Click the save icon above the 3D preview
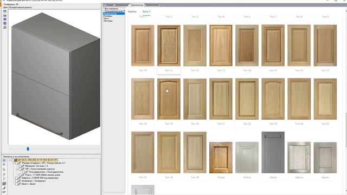The height and width of the screenshot is (195, 347). 5,11
